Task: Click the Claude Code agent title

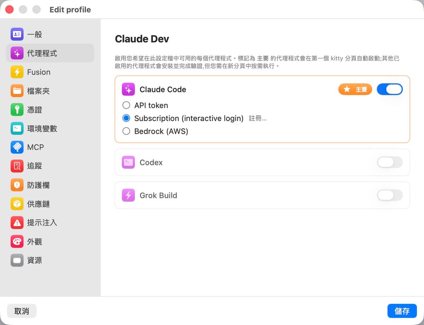Action: [163, 90]
